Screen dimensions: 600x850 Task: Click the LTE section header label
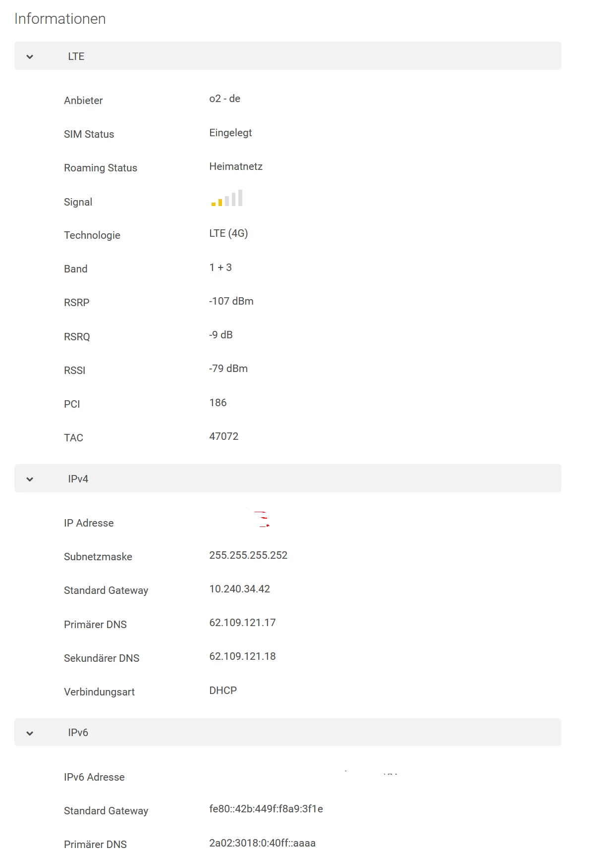click(76, 56)
